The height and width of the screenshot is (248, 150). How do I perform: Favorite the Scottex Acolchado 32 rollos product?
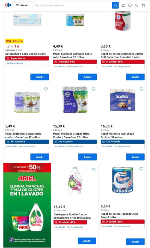coord(141,89)
